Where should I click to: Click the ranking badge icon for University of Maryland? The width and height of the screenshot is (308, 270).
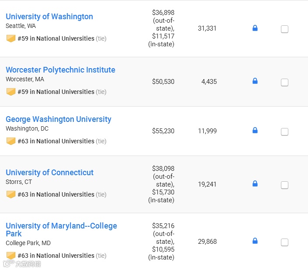[x=11, y=256]
